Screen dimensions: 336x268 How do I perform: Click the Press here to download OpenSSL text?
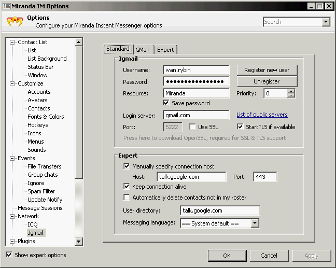tap(204, 138)
